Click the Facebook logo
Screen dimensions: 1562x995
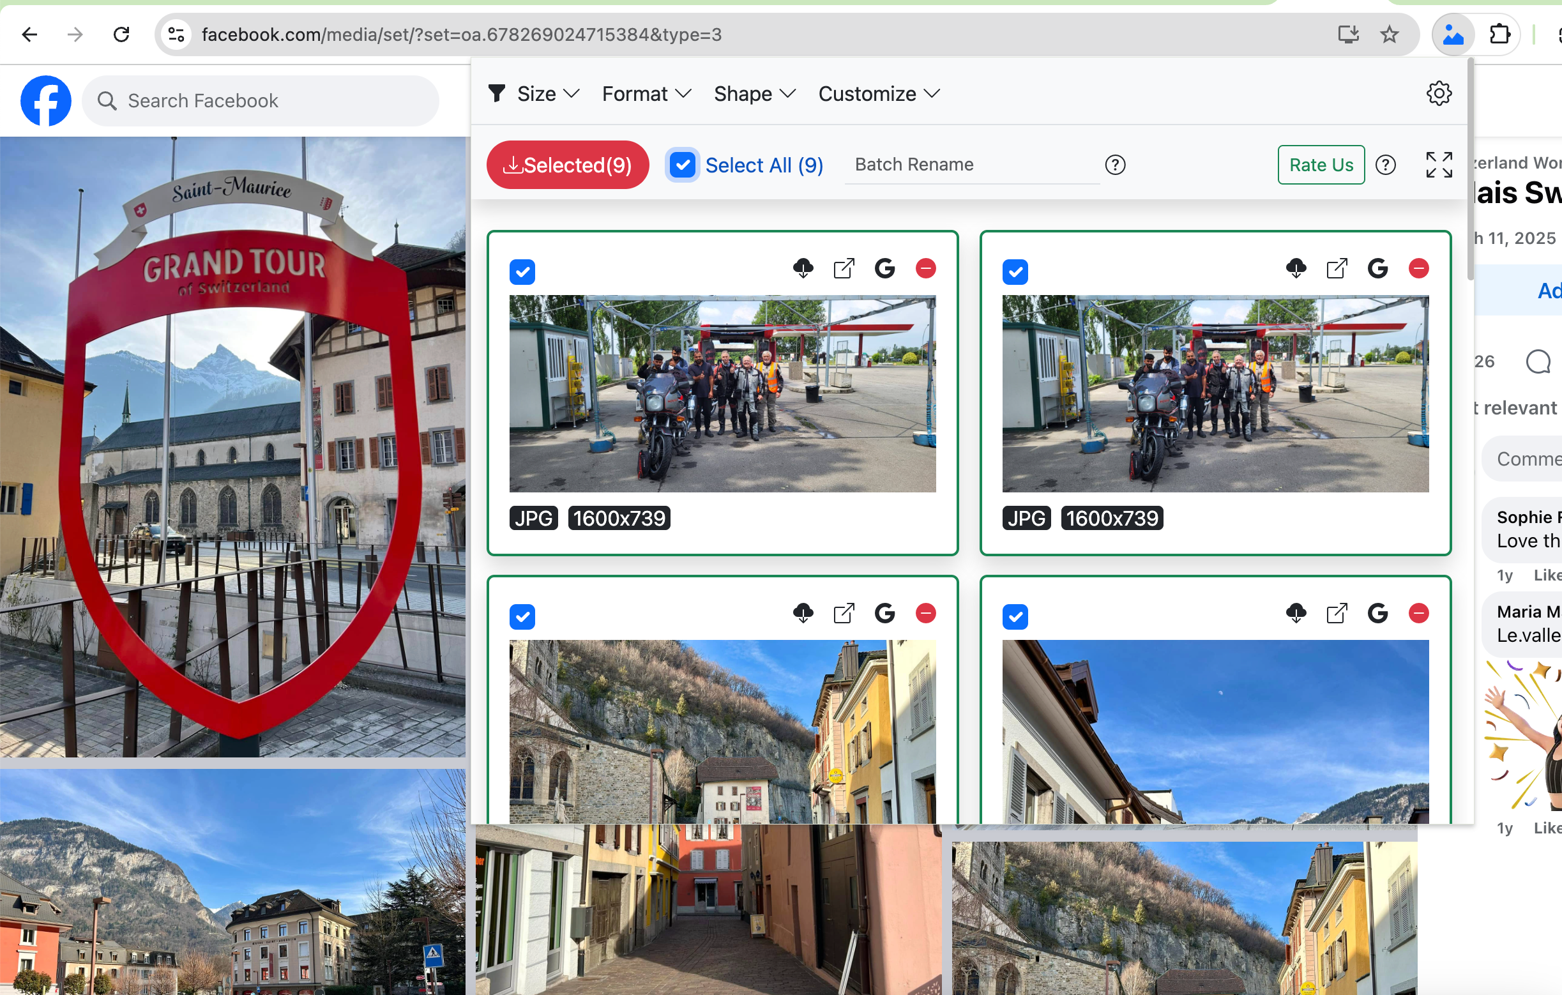[45, 100]
